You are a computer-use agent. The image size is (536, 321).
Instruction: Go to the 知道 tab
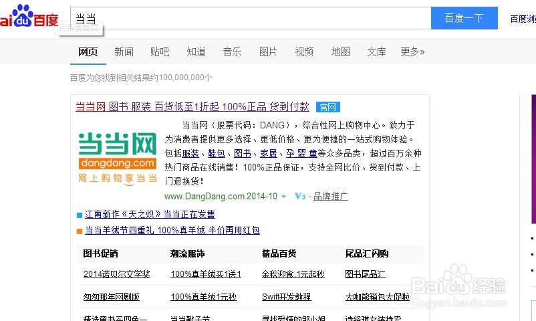(x=196, y=51)
